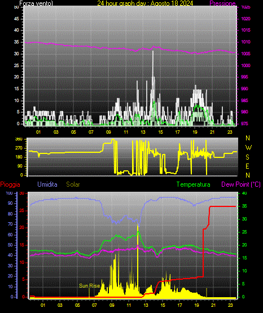Image resolution: width=263 pixels, height=313 pixels.
Task: Click the '1015' pressure axis value
Action: click(x=246, y=30)
